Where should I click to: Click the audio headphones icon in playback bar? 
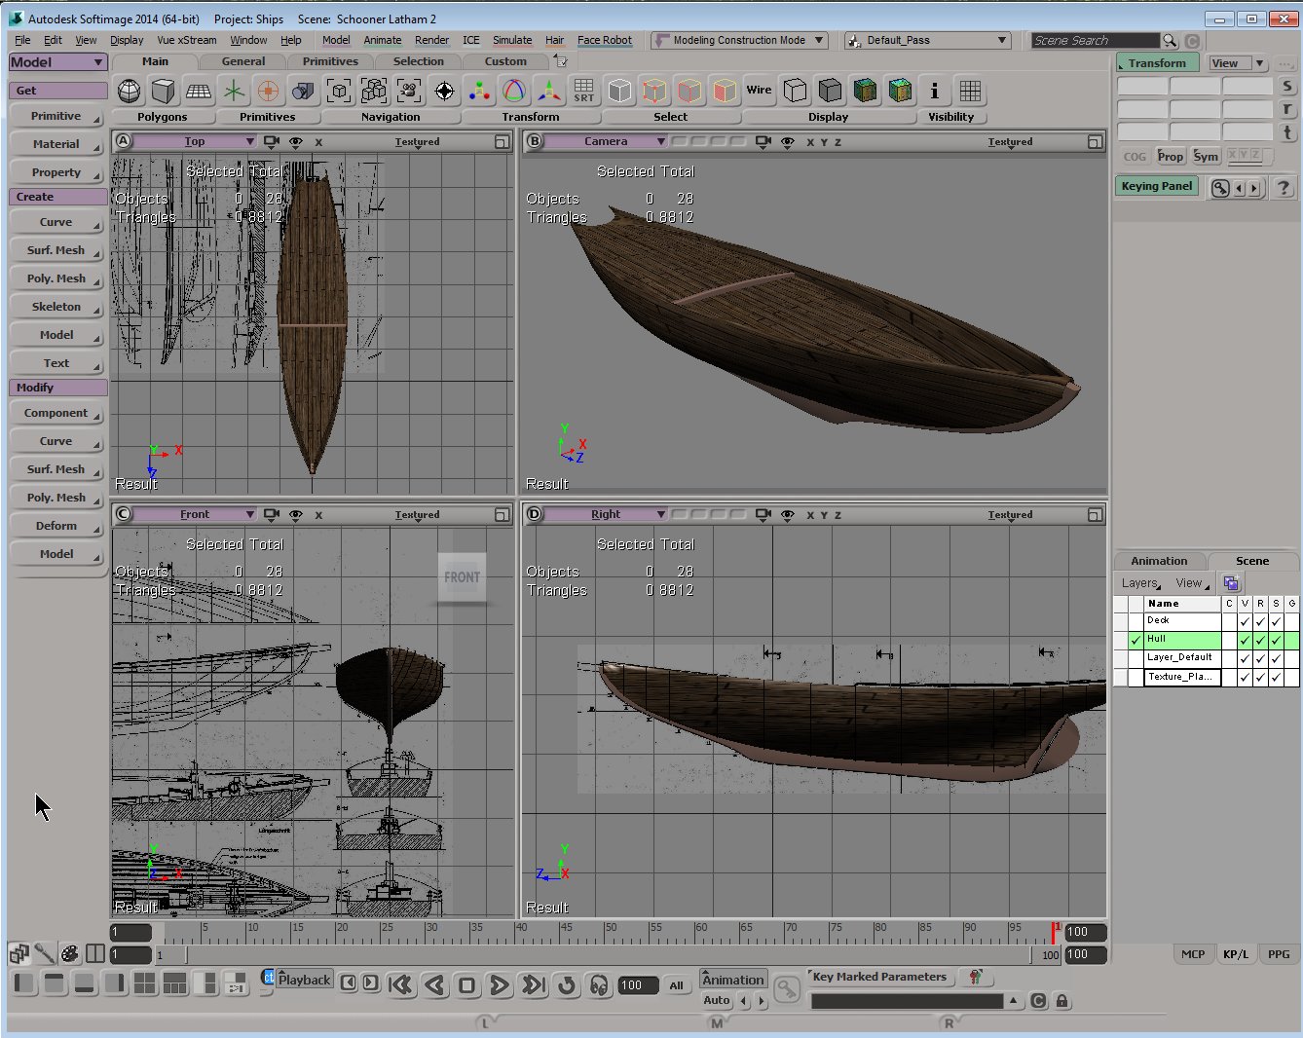(x=599, y=985)
